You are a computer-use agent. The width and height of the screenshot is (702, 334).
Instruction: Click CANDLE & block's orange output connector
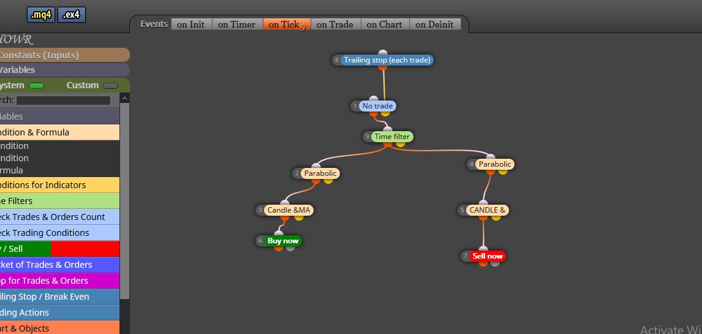click(x=483, y=217)
